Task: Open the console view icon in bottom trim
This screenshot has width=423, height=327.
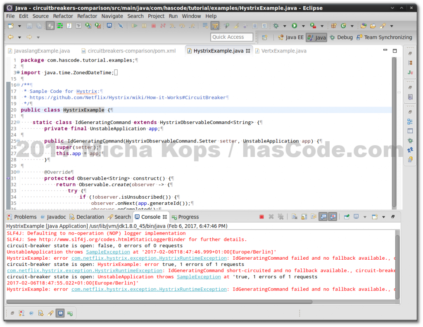Action: coord(60,313)
